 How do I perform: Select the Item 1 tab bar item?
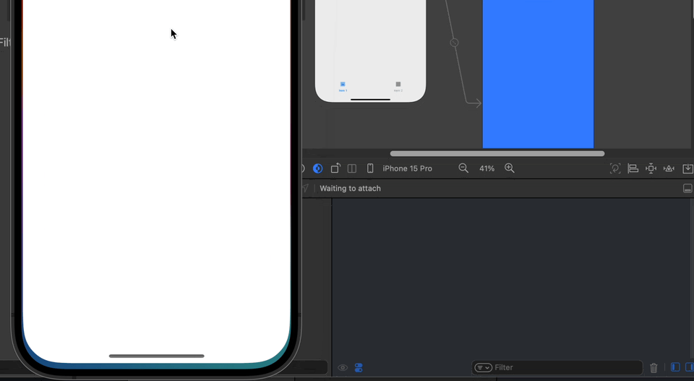tap(343, 86)
